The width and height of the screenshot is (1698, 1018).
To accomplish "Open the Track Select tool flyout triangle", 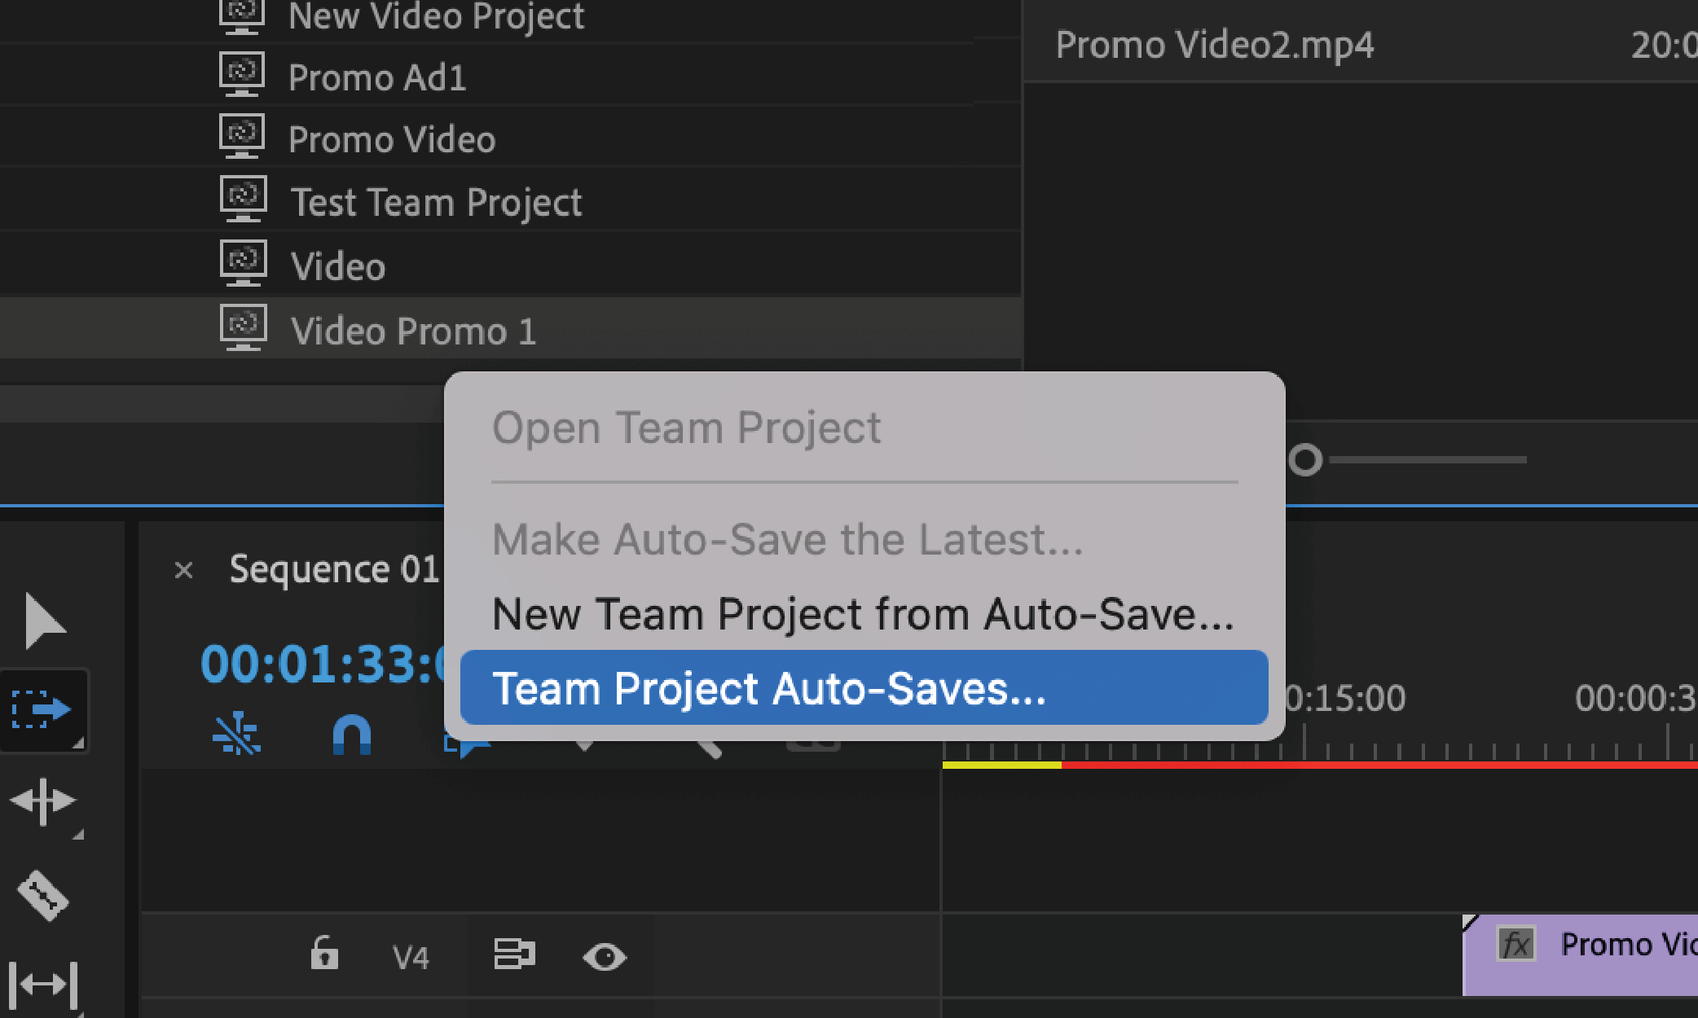I will click(79, 741).
